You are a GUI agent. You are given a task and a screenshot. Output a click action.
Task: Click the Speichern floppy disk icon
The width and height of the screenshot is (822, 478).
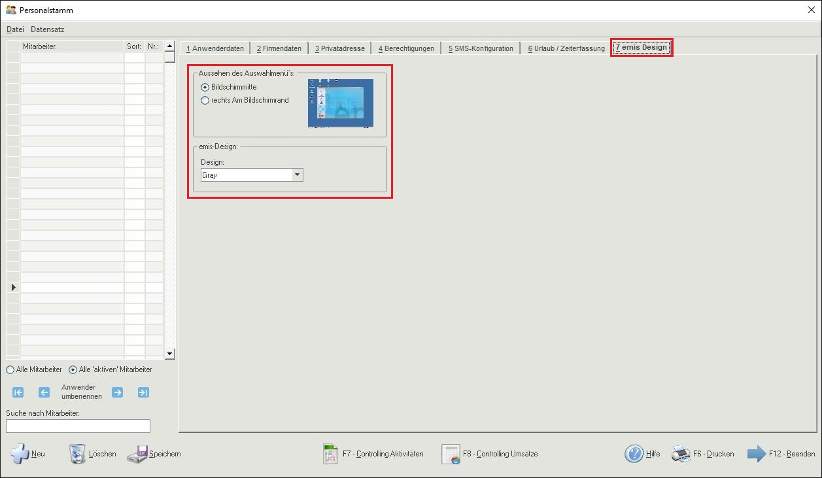pyautogui.click(x=137, y=454)
